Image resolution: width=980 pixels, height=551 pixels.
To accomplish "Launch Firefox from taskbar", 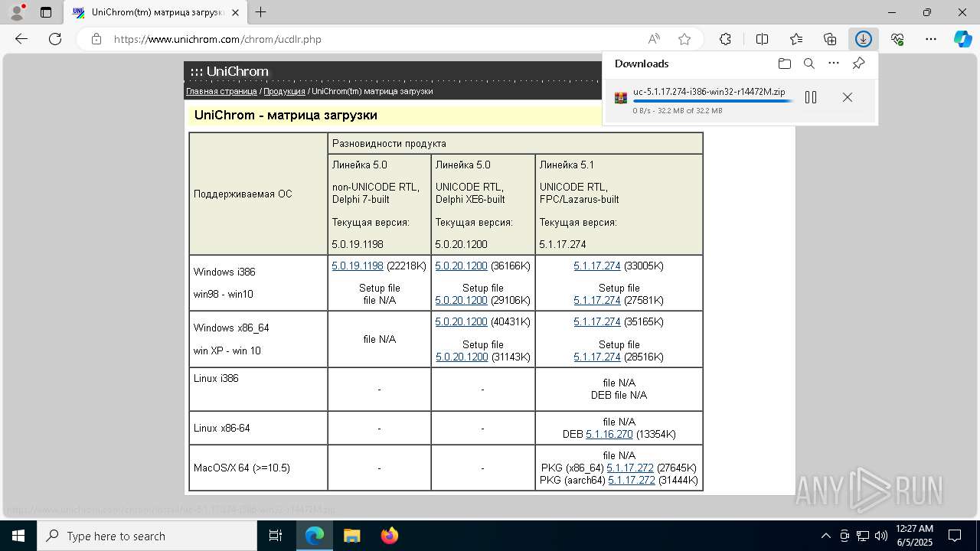I will [x=389, y=536].
